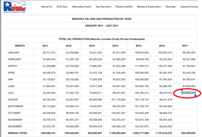
Task: Click the APRIL row label
Action: (x=11, y=73)
